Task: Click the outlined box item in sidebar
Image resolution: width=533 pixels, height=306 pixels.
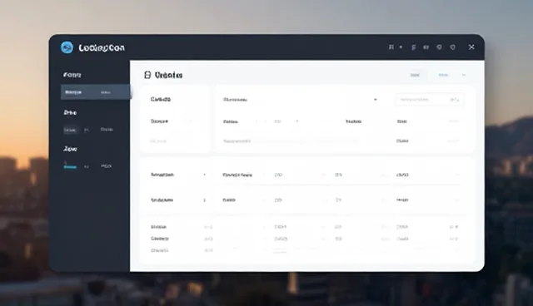Action: [x=70, y=130]
